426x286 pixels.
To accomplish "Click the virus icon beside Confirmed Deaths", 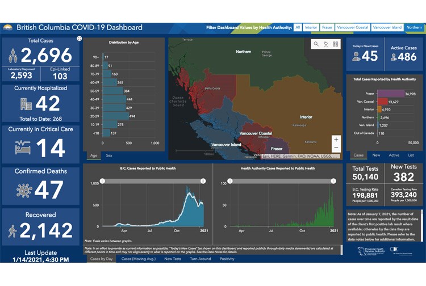I will click(24, 190).
